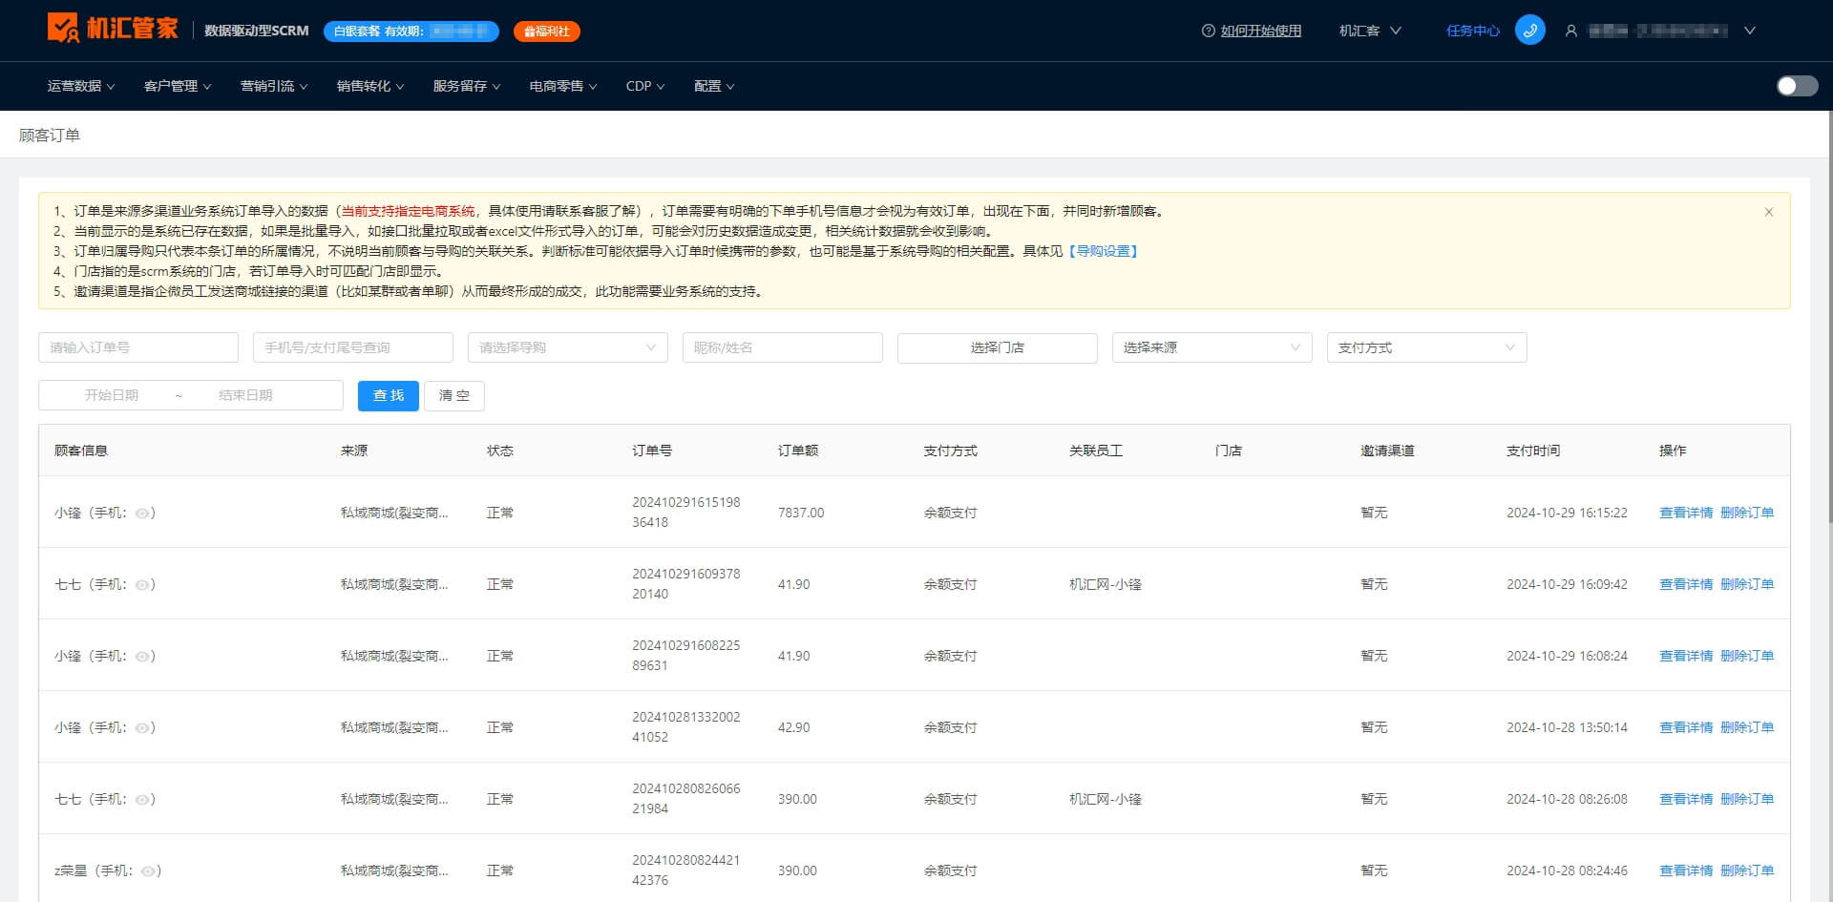Open the 选择来源 dropdown
1833x902 pixels.
pos(1212,347)
